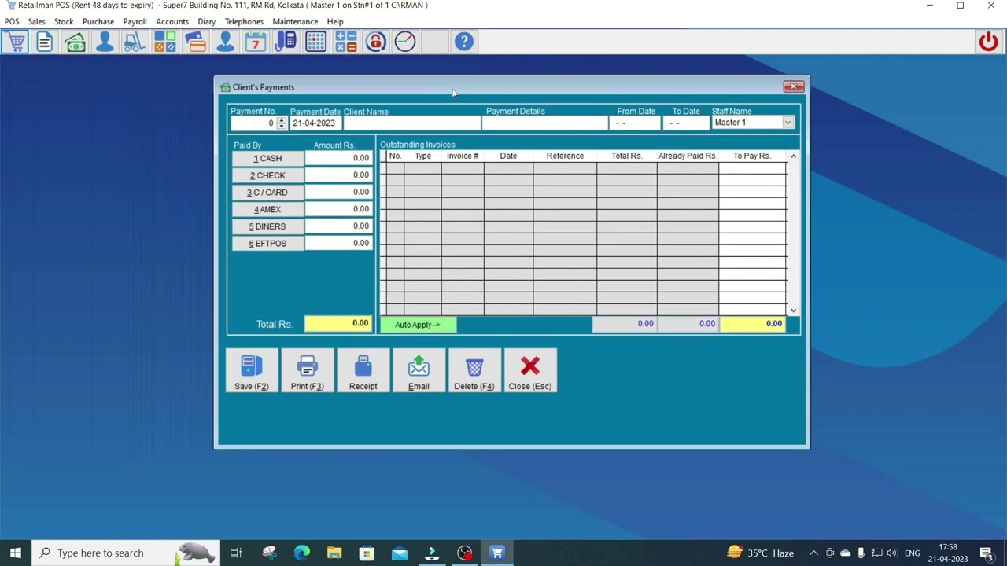Click the Client Name input field
This screenshot has height=566, width=1007.
[x=411, y=123]
